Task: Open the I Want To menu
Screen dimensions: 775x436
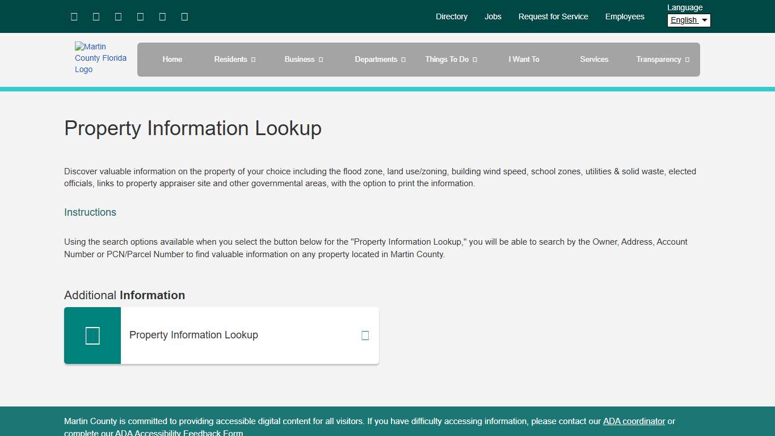Action: [524, 59]
